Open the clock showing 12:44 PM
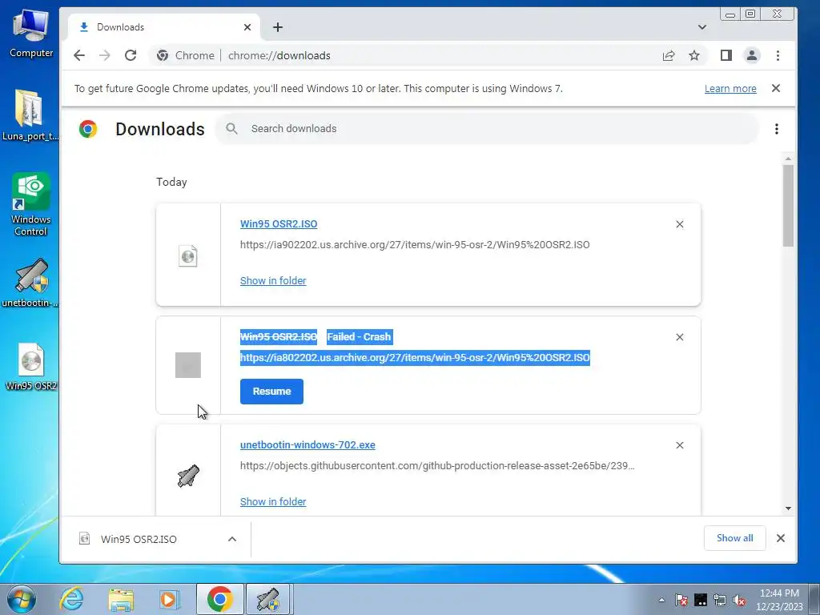 pyautogui.click(x=779, y=600)
